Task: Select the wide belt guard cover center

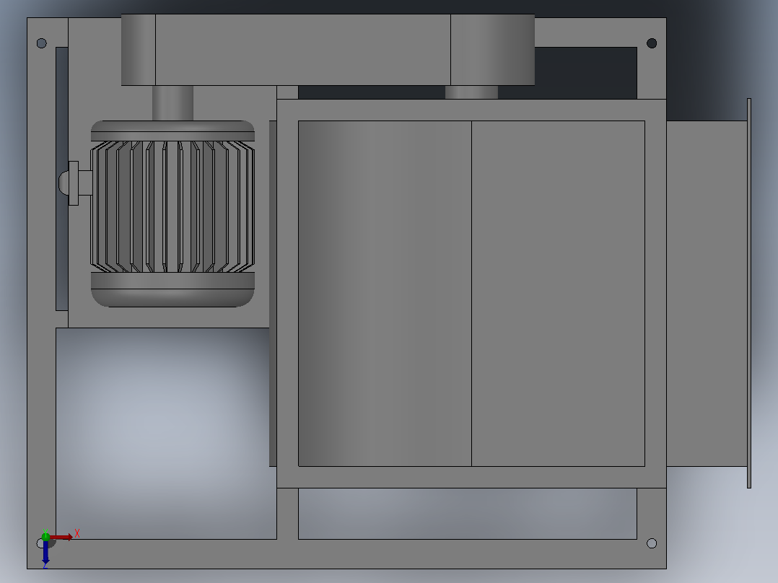Action: coord(303,50)
